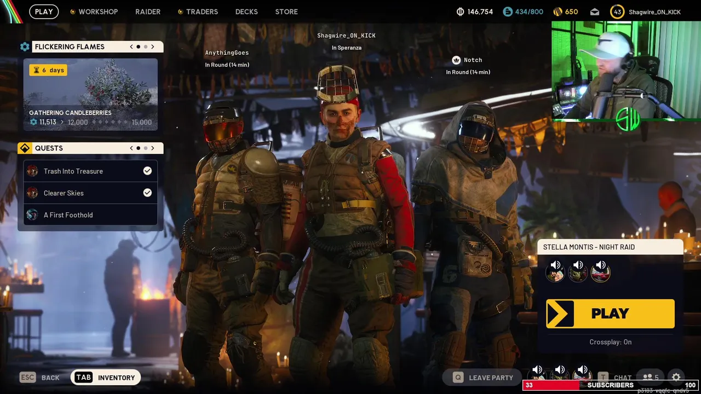The height and width of the screenshot is (394, 701).
Task: Open the RAIDER tab
Action: tap(148, 11)
